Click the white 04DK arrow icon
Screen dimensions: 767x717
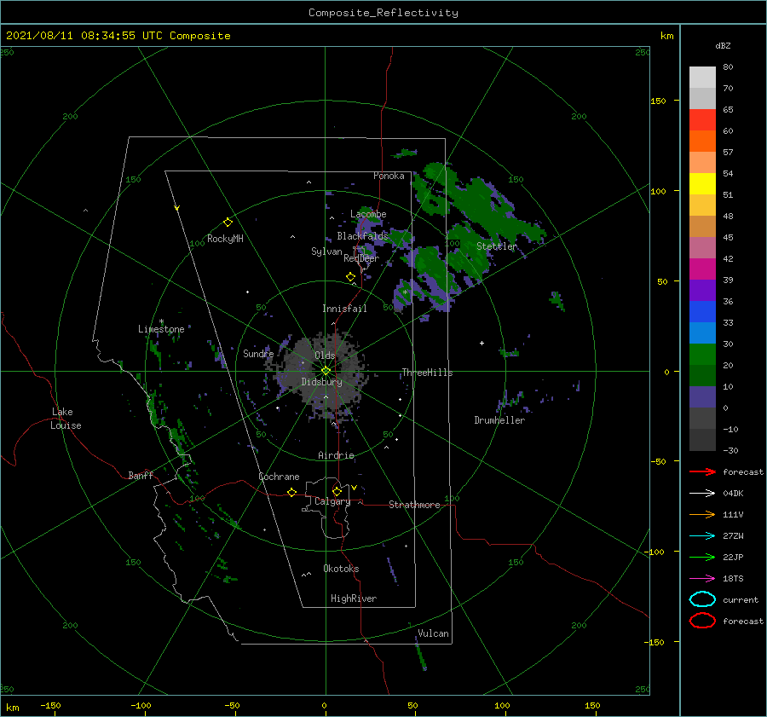(702, 494)
